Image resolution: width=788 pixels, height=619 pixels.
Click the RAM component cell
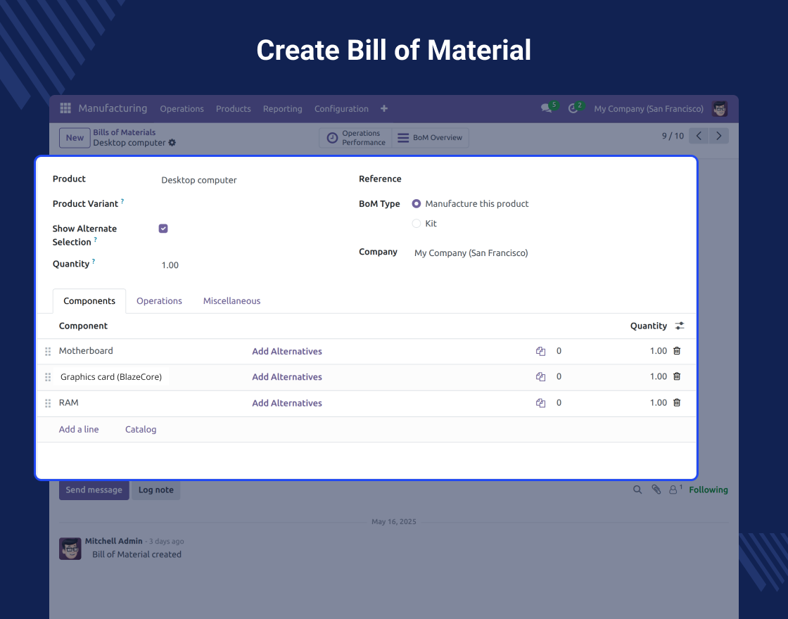pyautogui.click(x=69, y=402)
